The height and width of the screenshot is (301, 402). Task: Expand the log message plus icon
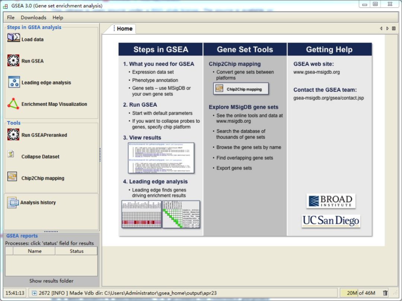(35, 293)
